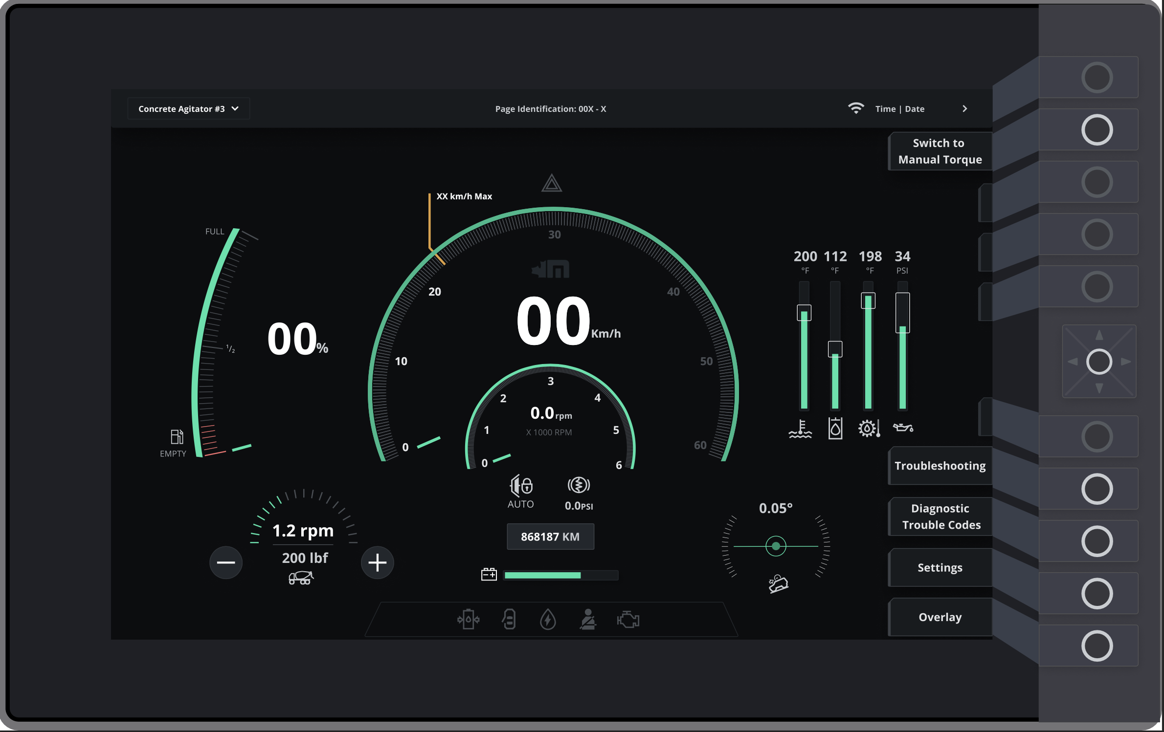Click the engine oil pressure icon

pos(903,428)
